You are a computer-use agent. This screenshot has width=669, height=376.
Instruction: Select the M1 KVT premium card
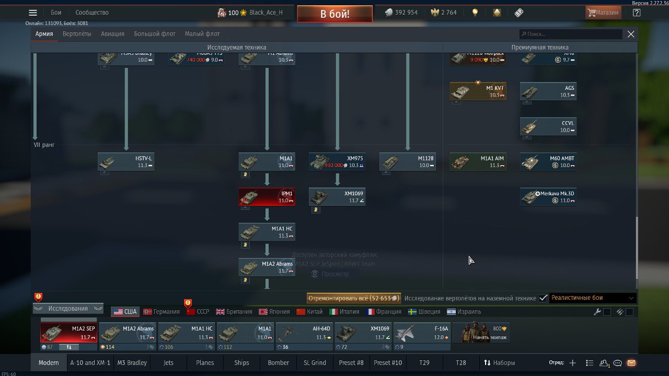pyautogui.click(x=478, y=91)
